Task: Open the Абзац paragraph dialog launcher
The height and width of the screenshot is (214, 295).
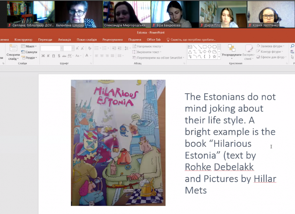Action: pos(184,63)
